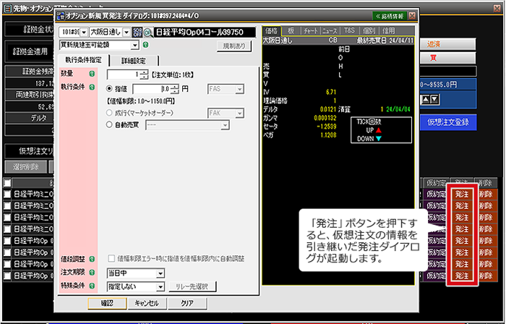This screenshot has width=506, height=324.
Task: Click into the 指値 price input field
Action: (153, 88)
